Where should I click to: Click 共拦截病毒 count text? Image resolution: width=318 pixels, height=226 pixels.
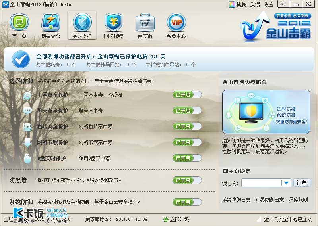click(56, 65)
